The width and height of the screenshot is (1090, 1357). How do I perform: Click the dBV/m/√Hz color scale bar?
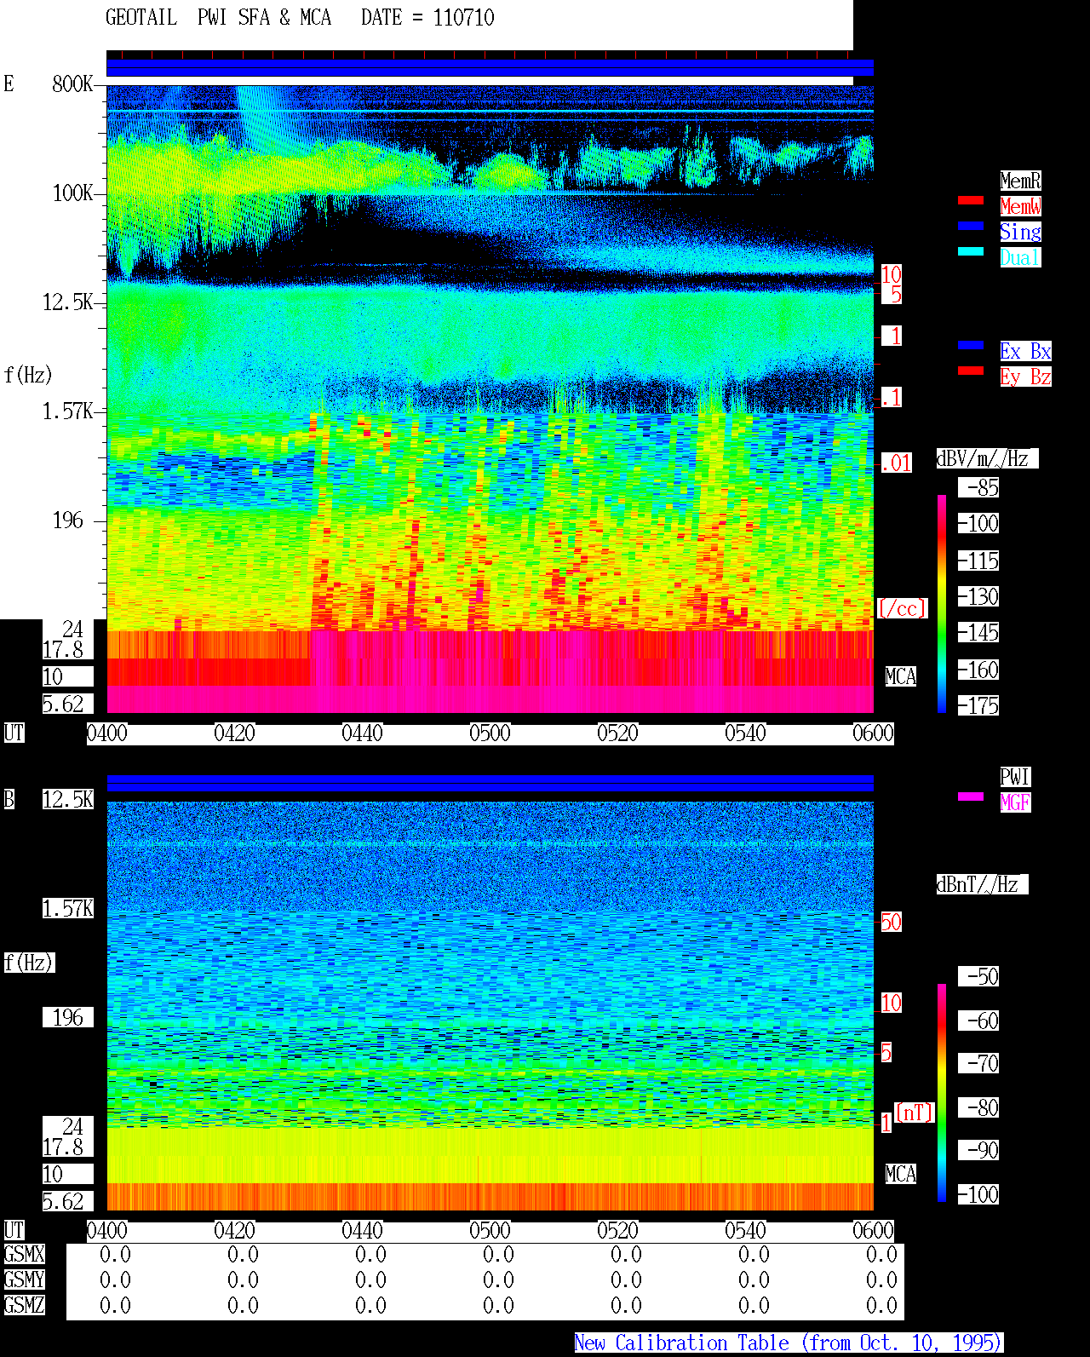coord(942,603)
